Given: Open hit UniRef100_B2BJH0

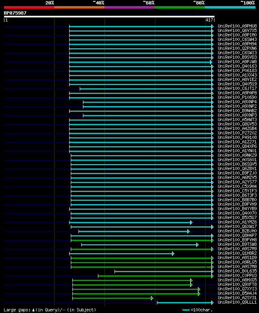Looking at the screenshot, I should (x=237, y=231).
